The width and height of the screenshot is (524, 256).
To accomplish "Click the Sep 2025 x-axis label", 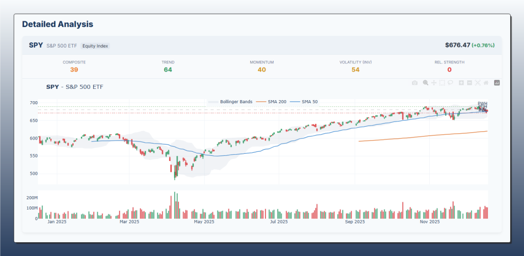I will pyautogui.click(x=355, y=222).
